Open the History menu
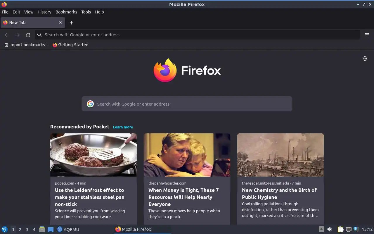Image resolution: width=374 pixels, height=234 pixels. point(44,12)
